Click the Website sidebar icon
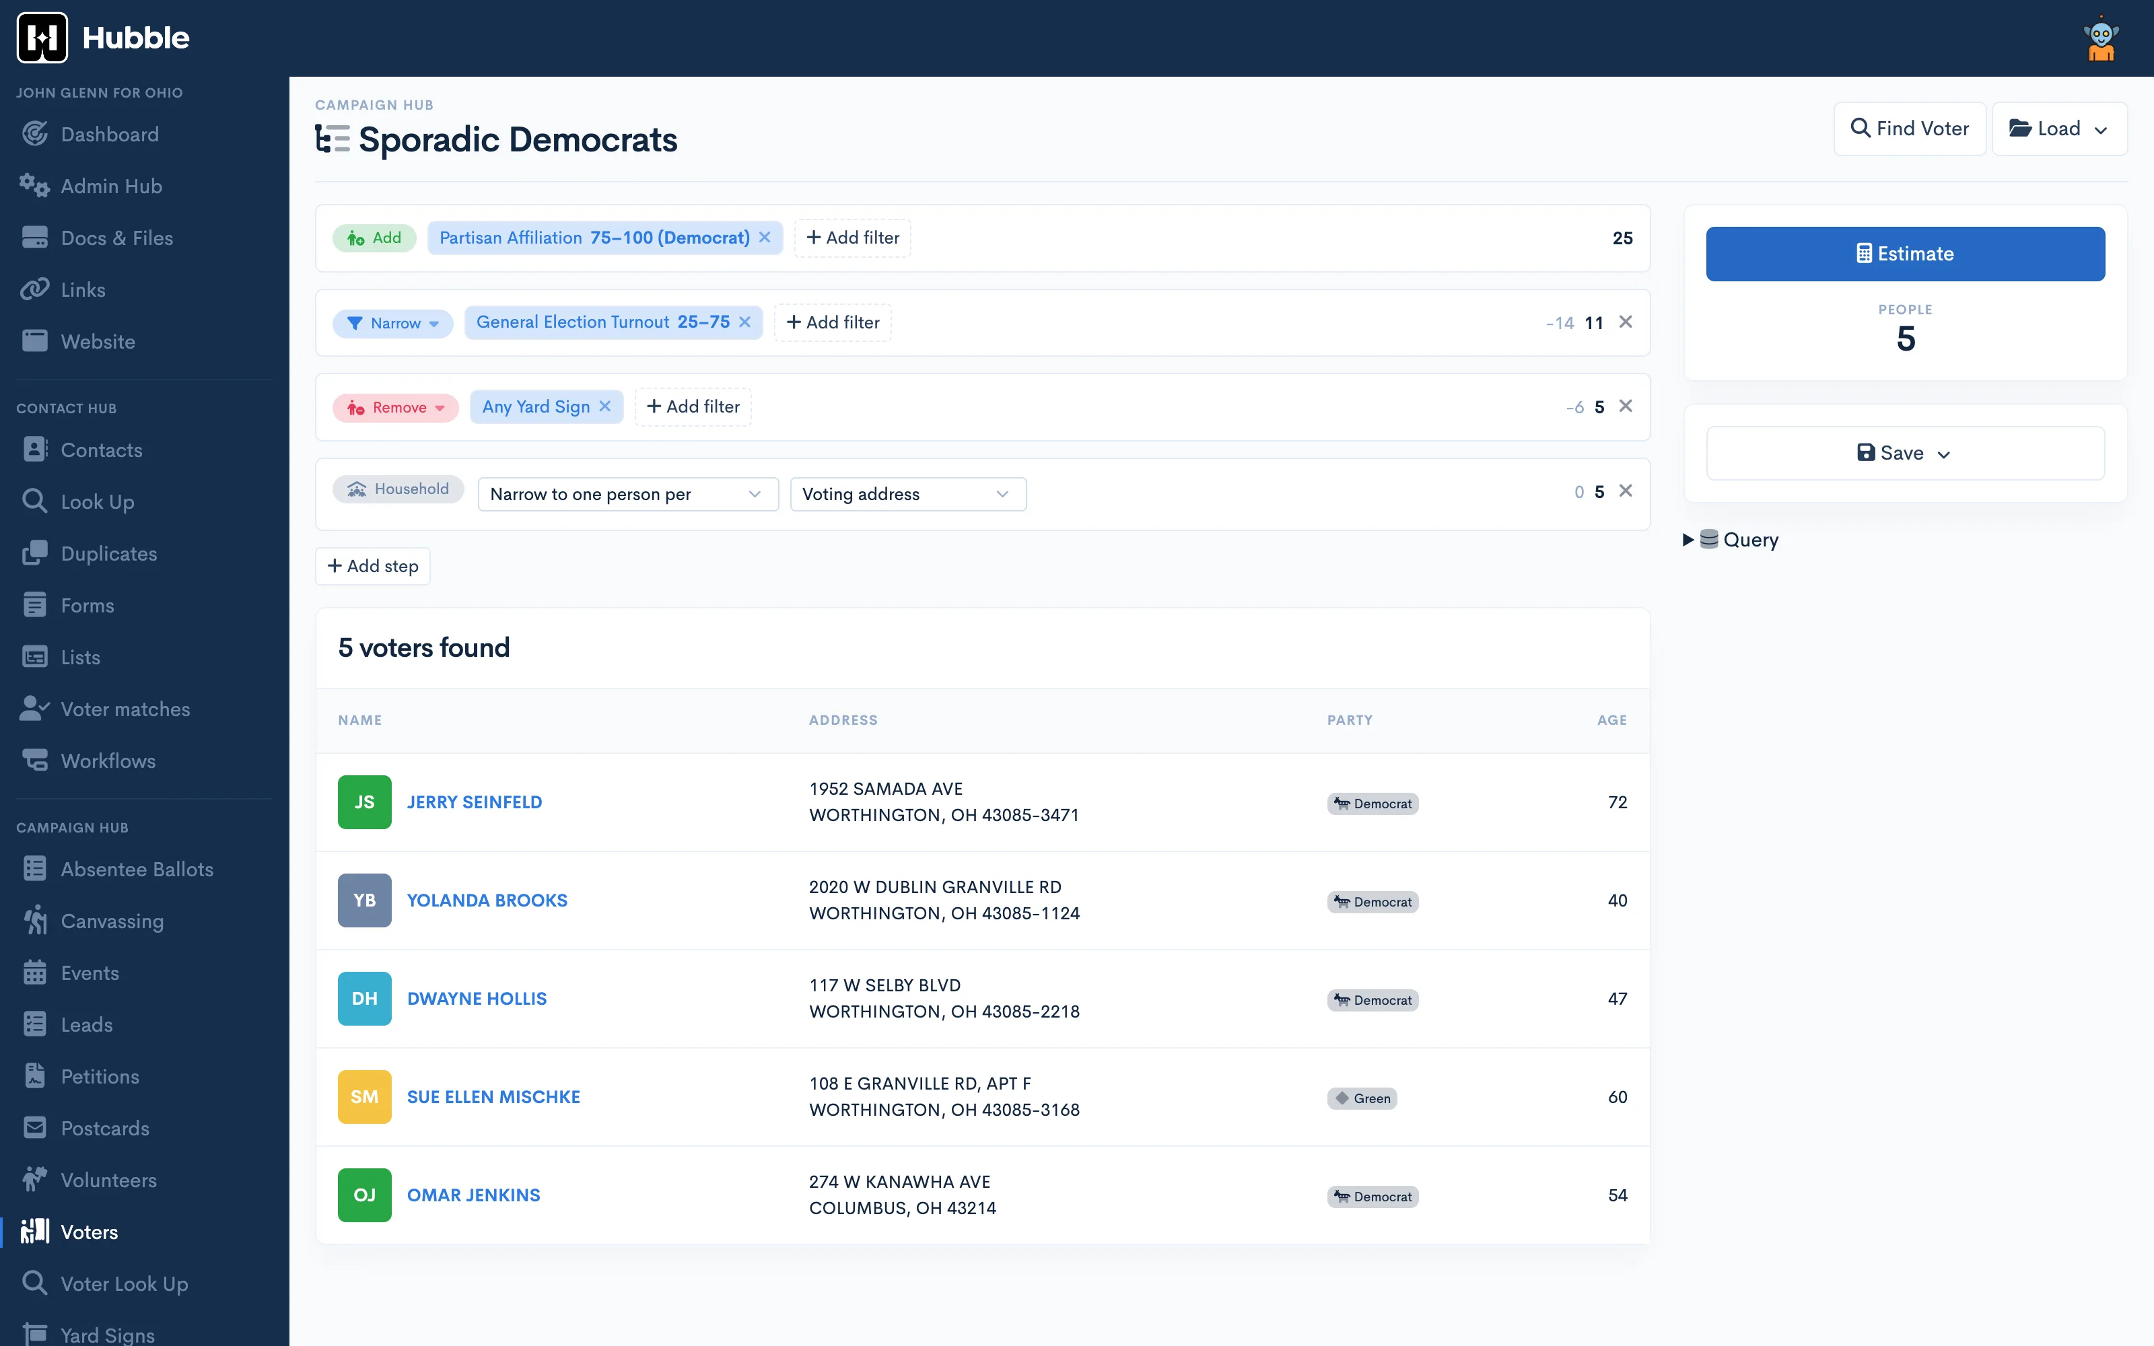 pyautogui.click(x=35, y=341)
